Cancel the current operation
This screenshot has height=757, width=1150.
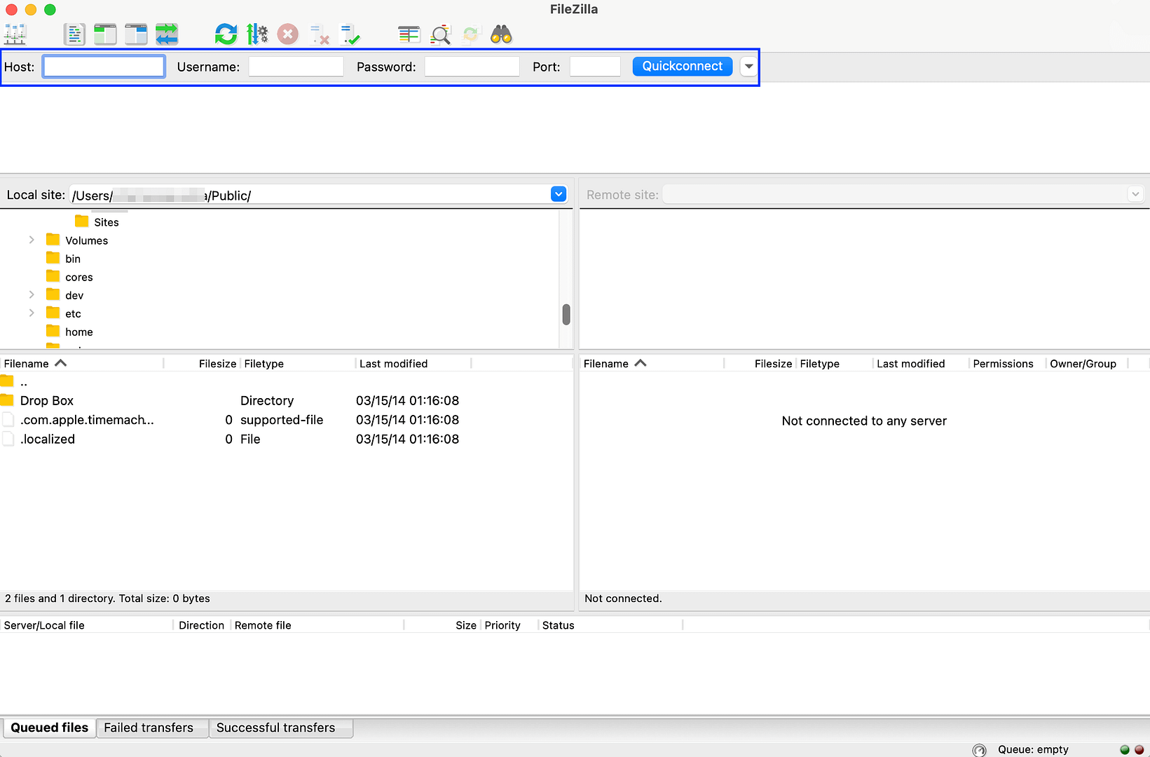287,34
